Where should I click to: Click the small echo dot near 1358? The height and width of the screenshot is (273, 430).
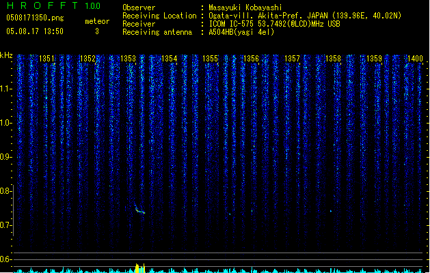[x=331, y=211]
